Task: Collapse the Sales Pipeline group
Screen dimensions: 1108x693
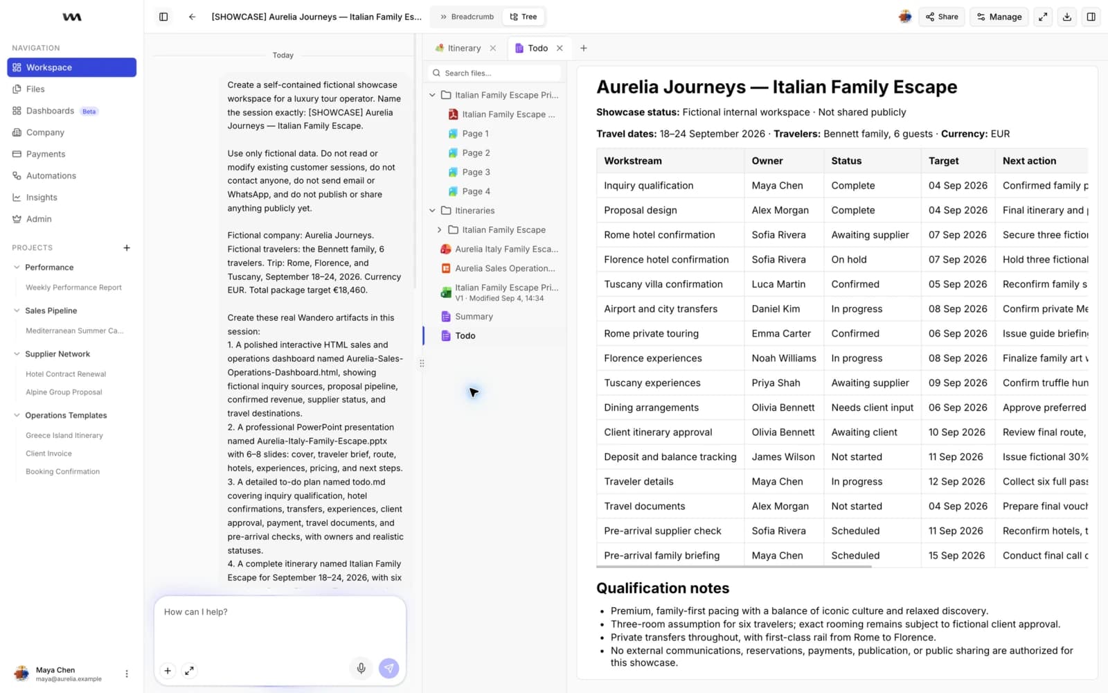Action: tap(17, 310)
